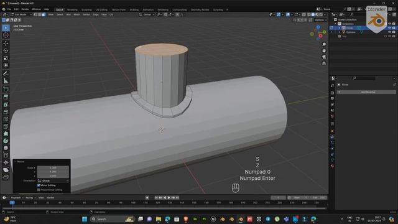Image resolution: width=398 pixels, height=224 pixels.
Task: Click the Scale X value field
Action: click(53, 168)
